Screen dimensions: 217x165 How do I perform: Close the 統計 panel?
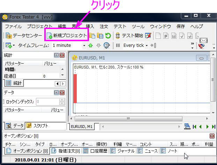pos(62,55)
